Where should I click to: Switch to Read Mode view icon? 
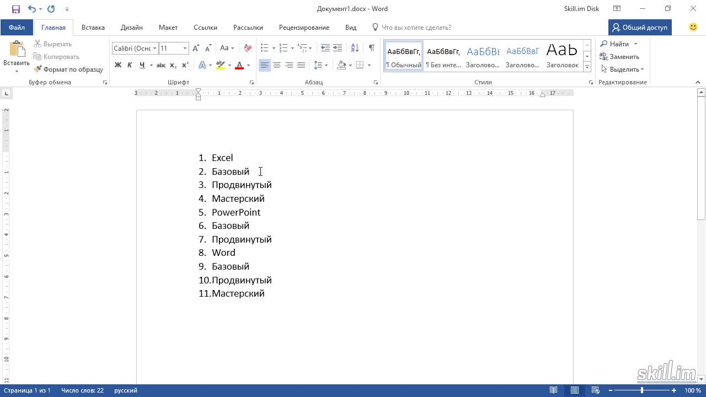[554, 390]
